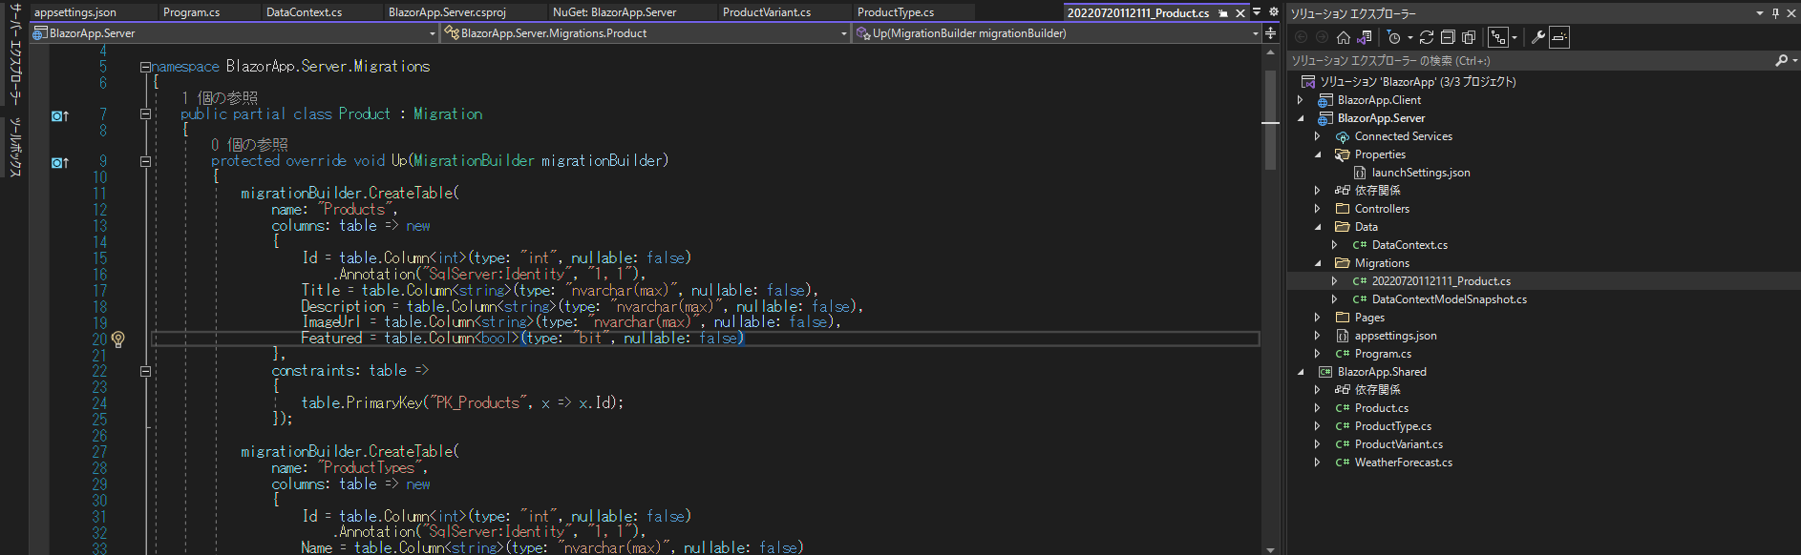Collapse the Product class code block
Image resolution: width=1801 pixels, height=555 pixels.
(145, 113)
